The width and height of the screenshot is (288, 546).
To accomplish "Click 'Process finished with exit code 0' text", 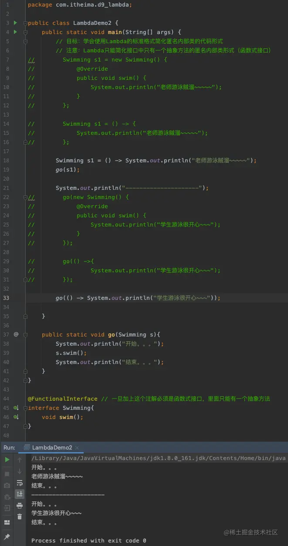I will point(89,540).
